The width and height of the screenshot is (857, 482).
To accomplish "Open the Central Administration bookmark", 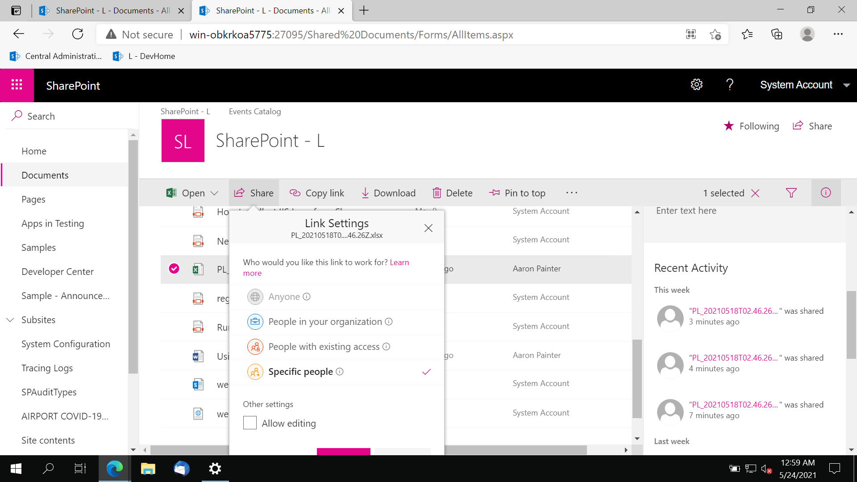I will coord(56,56).
